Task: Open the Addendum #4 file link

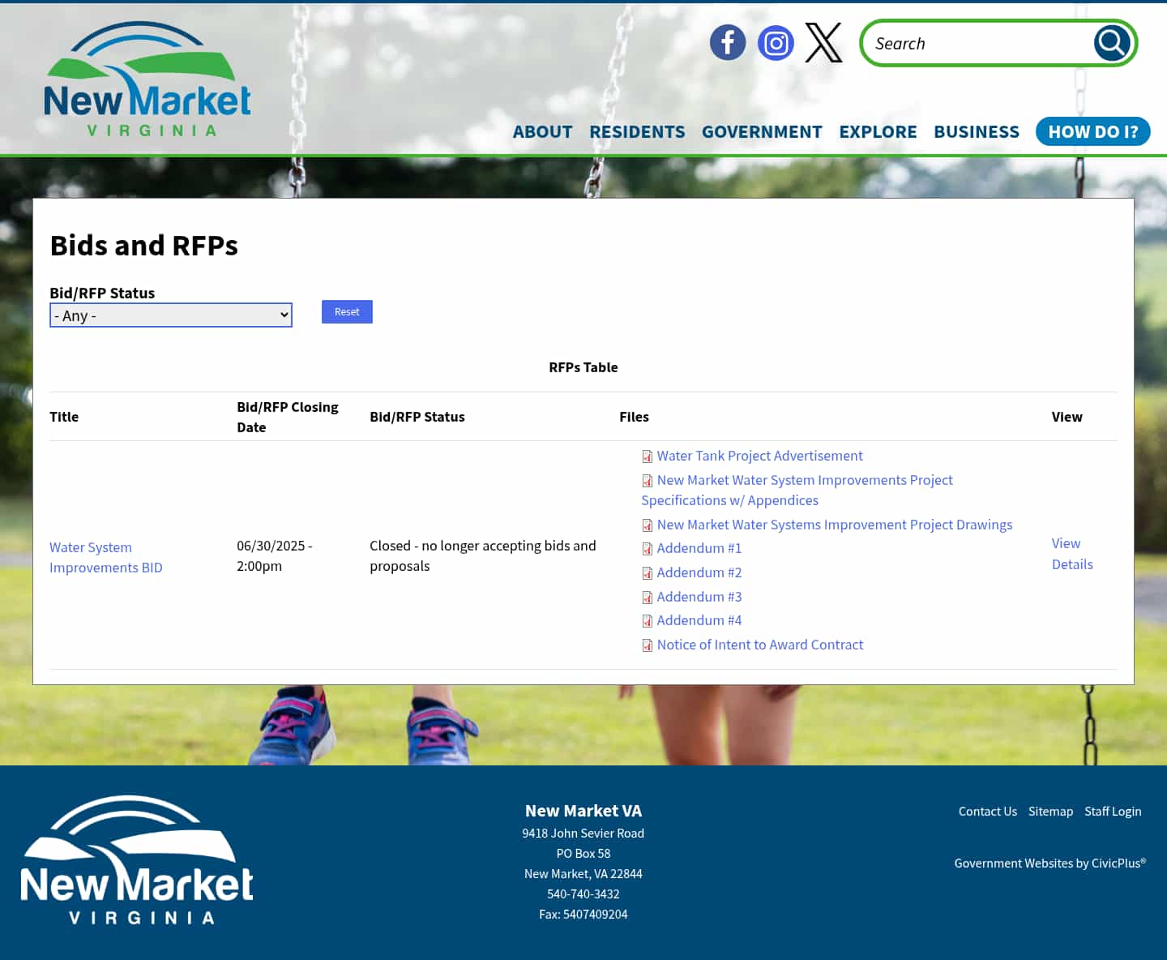Action: coord(699,620)
